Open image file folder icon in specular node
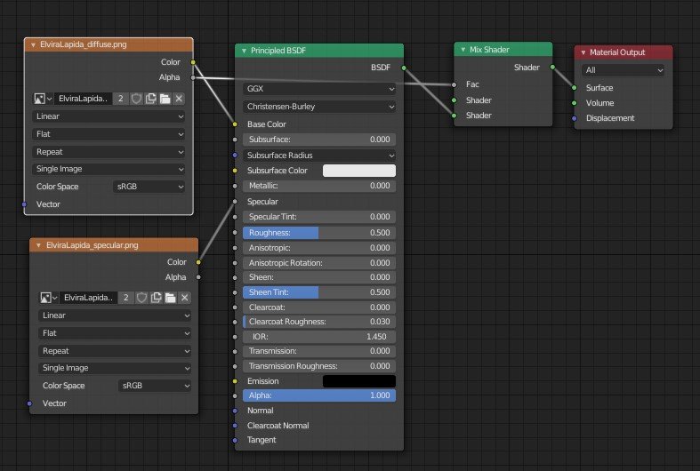 [x=171, y=298]
